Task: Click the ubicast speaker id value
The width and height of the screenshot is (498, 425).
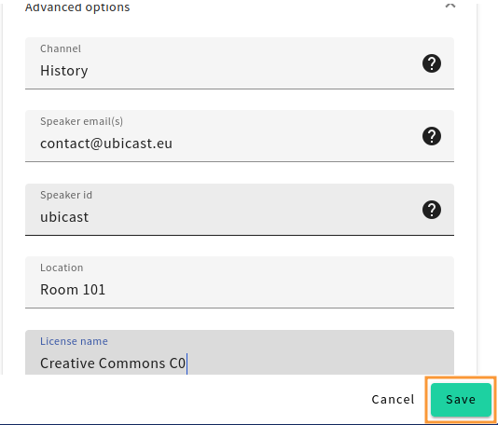Action: click(64, 217)
